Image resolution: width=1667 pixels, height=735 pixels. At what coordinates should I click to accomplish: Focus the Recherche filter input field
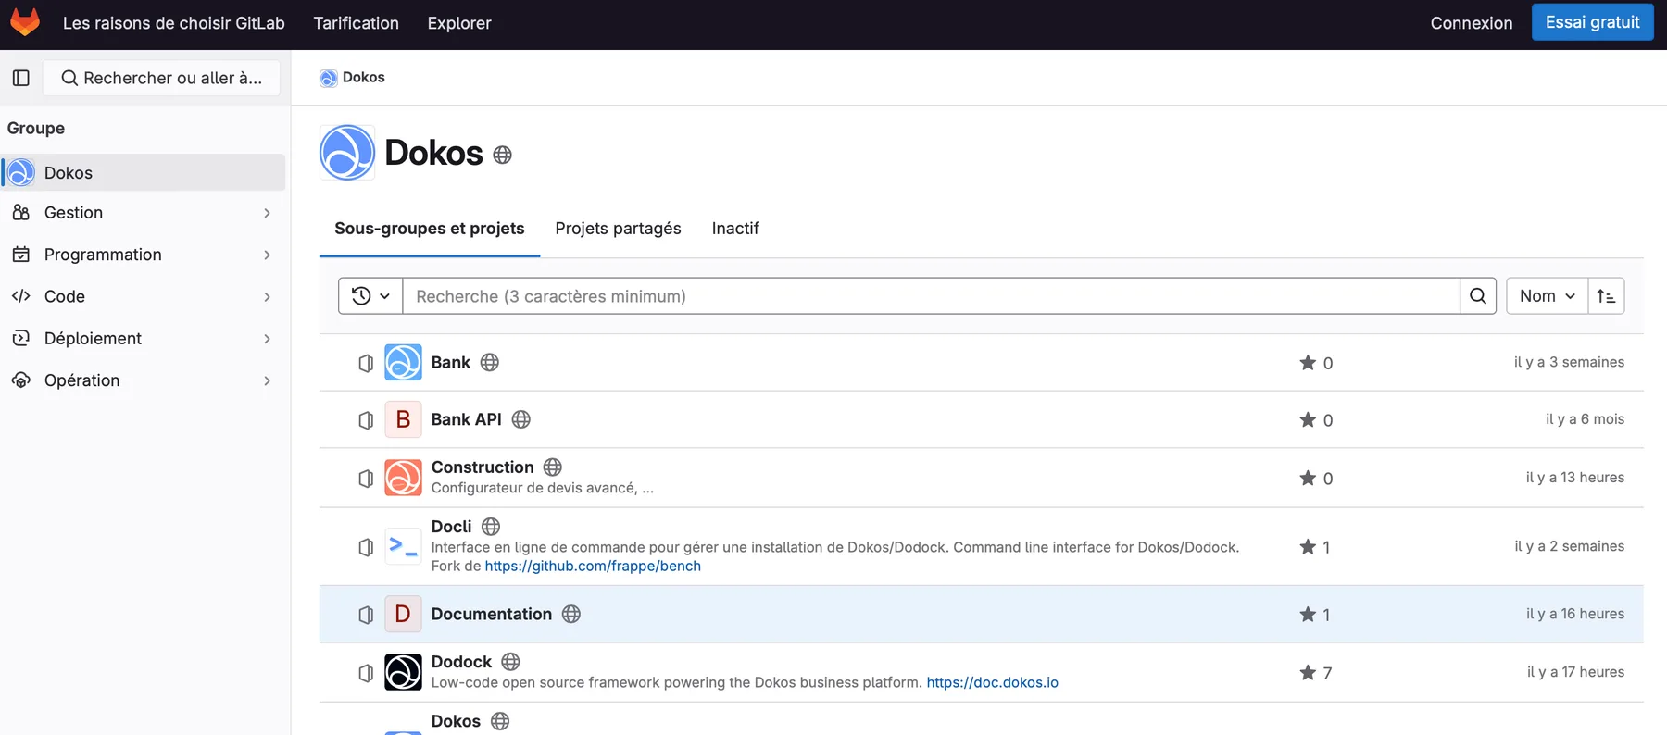pos(931,296)
